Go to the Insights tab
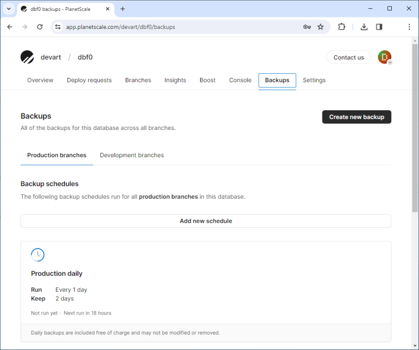 click(x=175, y=80)
